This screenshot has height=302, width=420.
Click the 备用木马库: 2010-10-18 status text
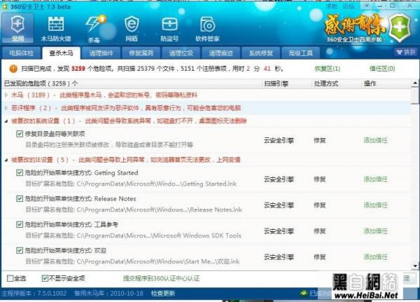(108, 294)
